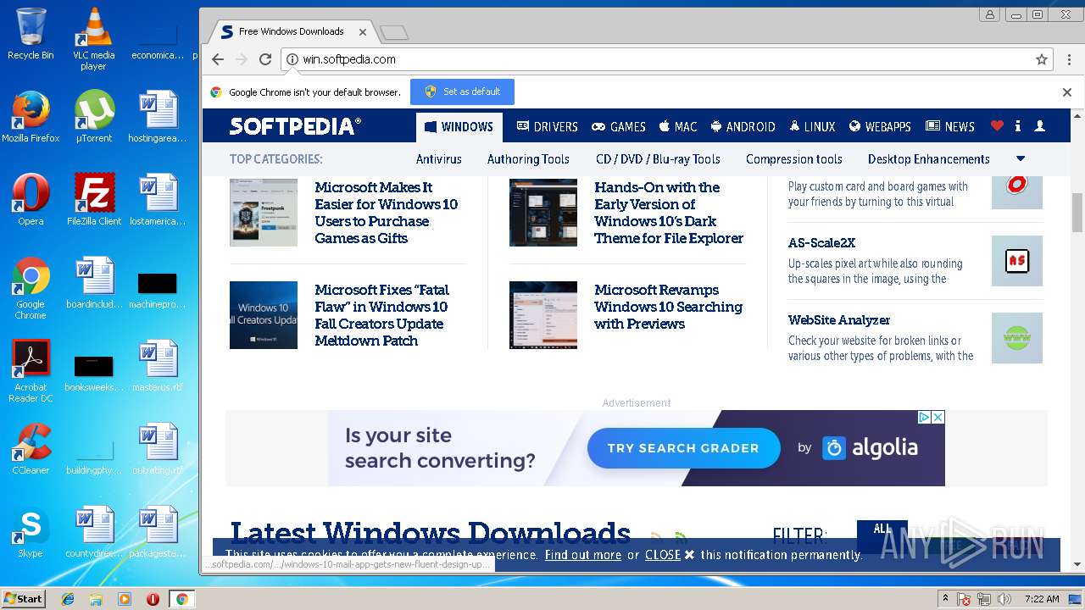Image resolution: width=1085 pixels, height=610 pixels.
Task: Select the ALL filter button
Action: pyautogui.click(x=882, y=530)
